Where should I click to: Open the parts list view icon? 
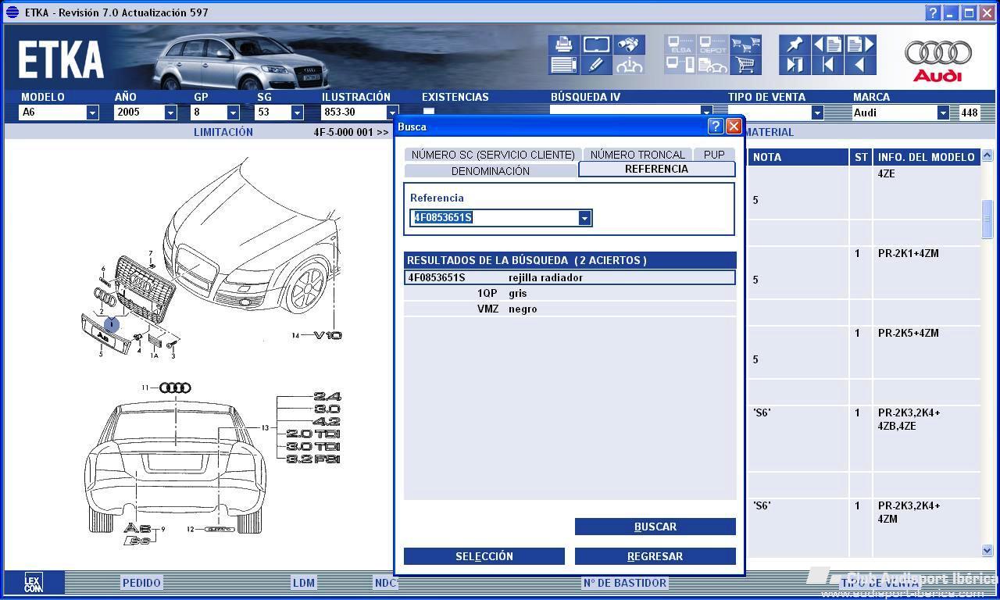tap(563, 65)
